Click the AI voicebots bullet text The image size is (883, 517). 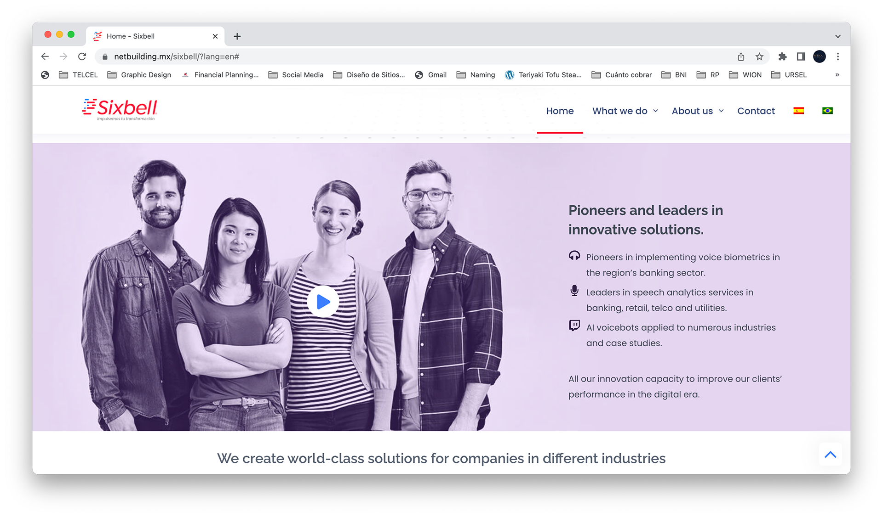click(681, 335)
